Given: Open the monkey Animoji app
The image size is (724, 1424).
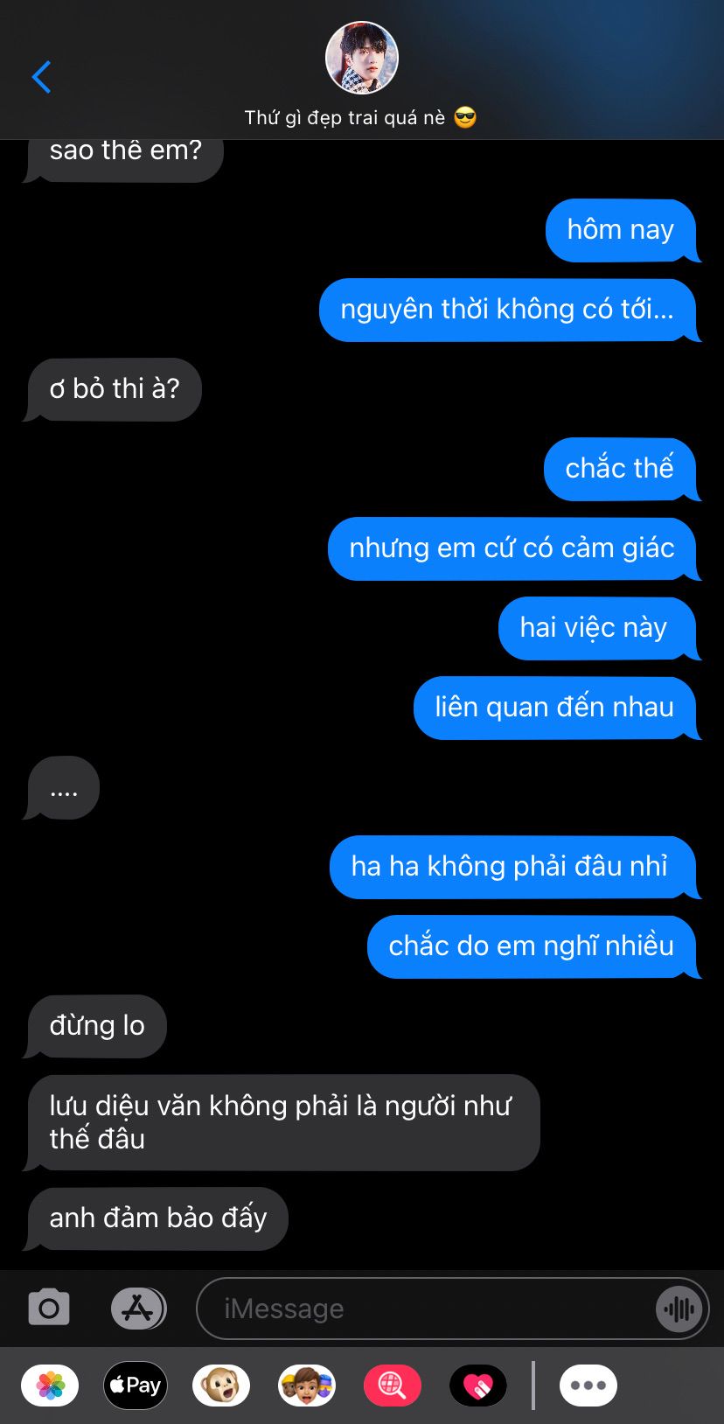Looking at the screenshot, I should tap(221, 1386).
